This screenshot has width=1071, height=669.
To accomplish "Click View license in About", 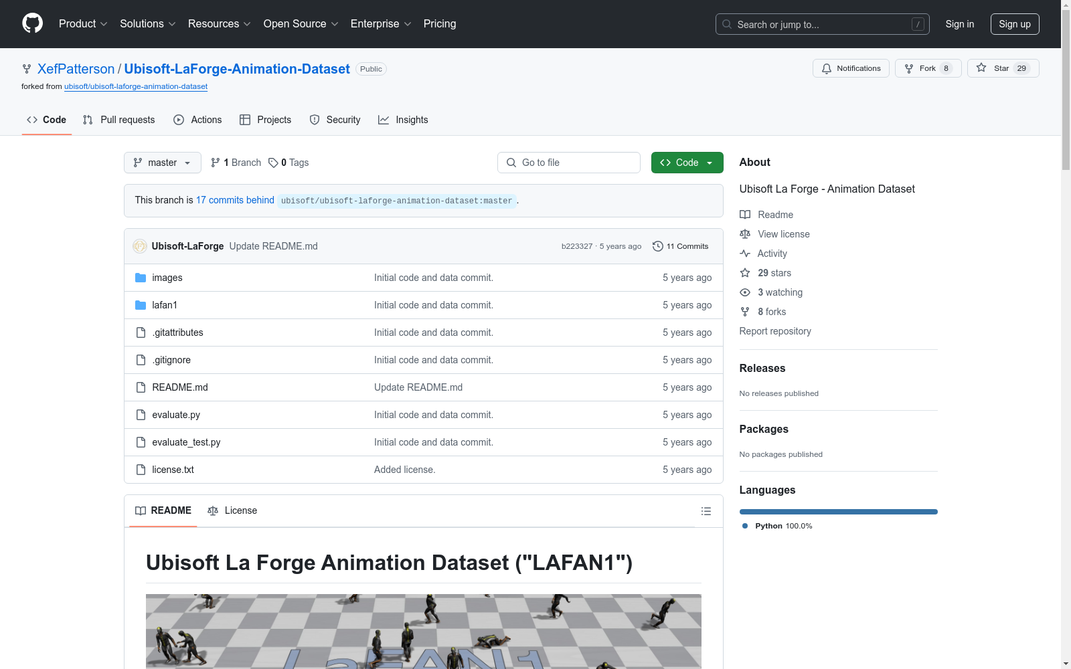I will pyautogui.click(x=774, y=234).
